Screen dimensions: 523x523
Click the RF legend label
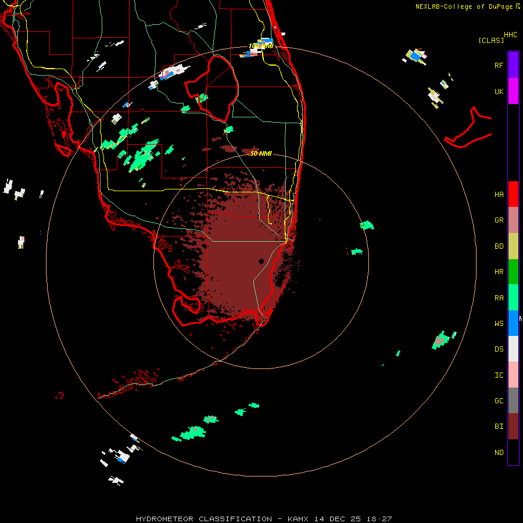[x=499, y=65]
